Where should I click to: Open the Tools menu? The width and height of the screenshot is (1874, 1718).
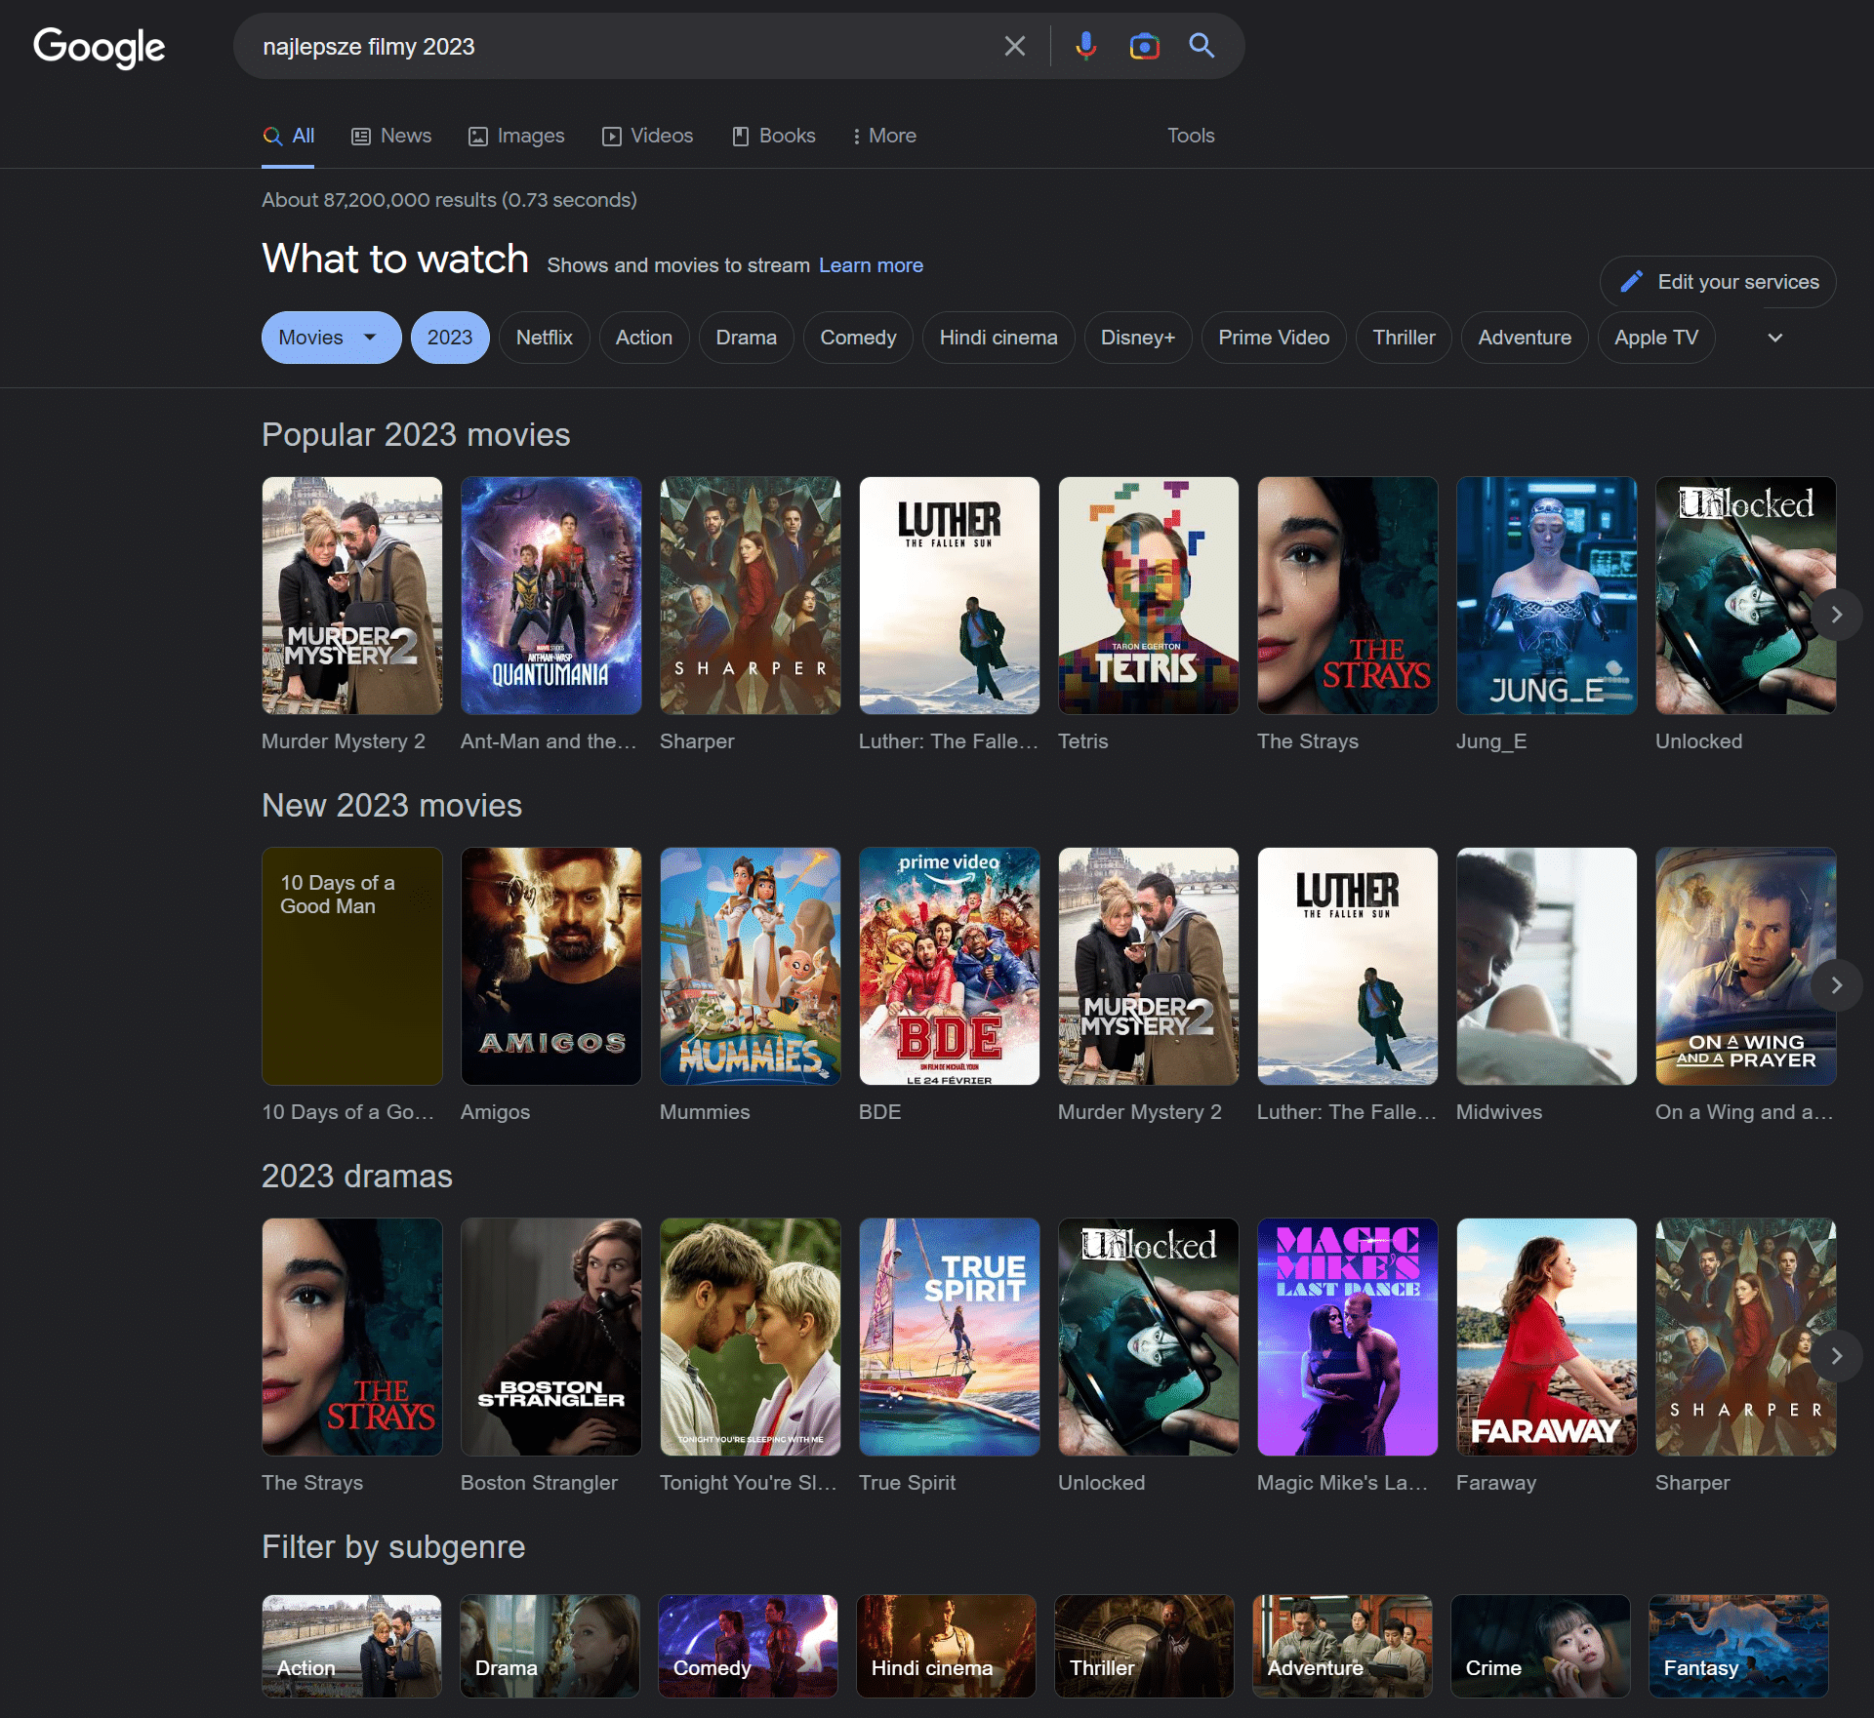[x=1191, y=136]
